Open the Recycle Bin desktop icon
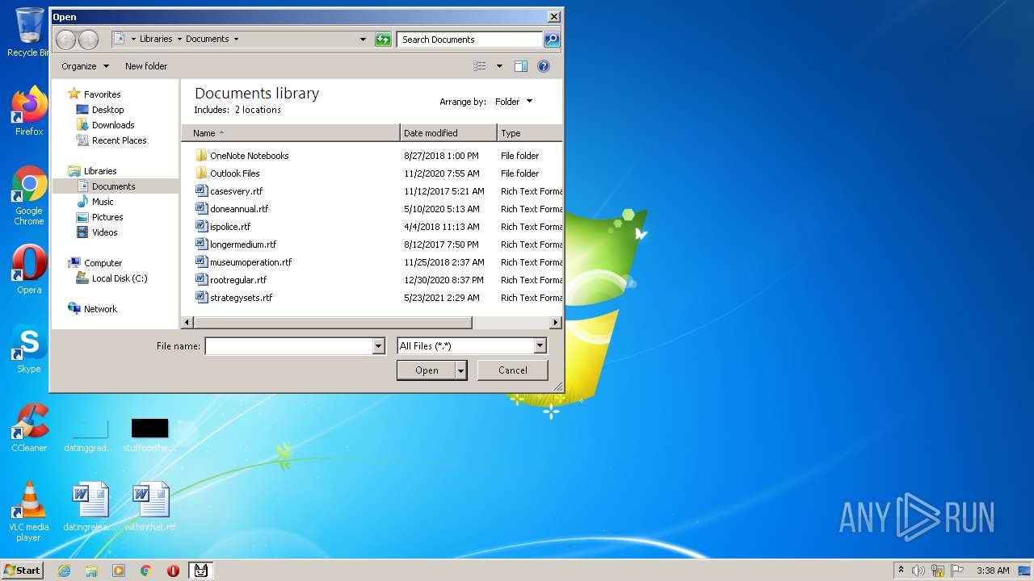Image resolution: width=1034 pixels, height=581 pixels. pyautogui.click(x=27, y=32)
